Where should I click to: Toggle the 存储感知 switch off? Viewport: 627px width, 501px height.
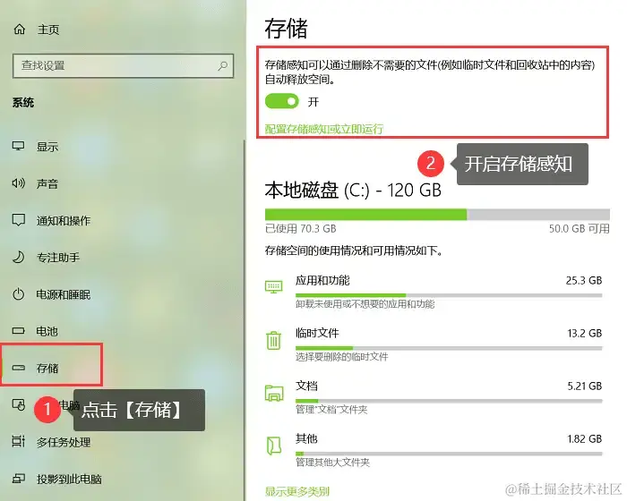282,101
